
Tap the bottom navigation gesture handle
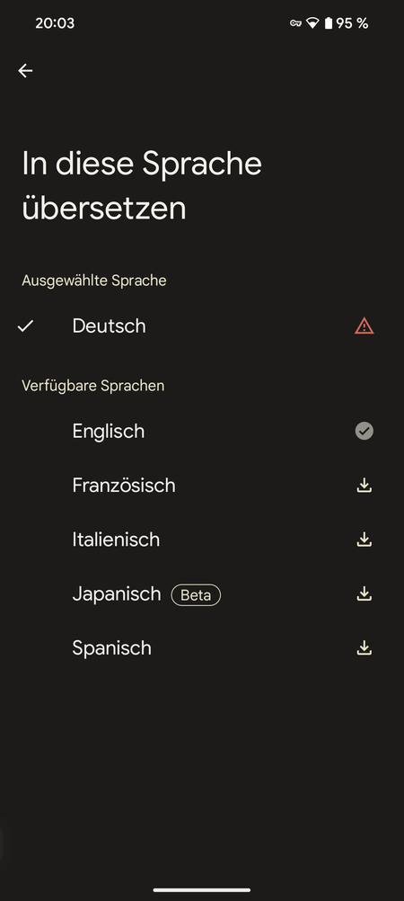[202, 890]
